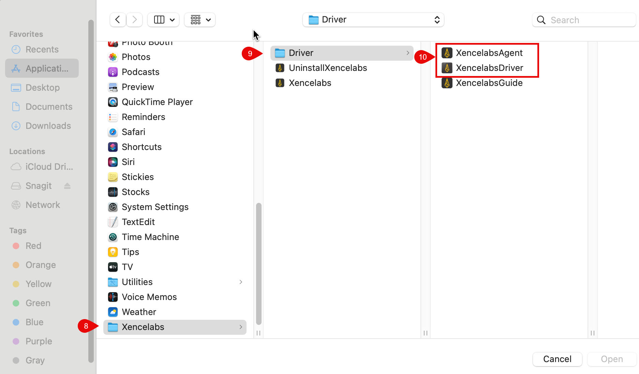Select the Safari app
Screen dimensions: 639x374
(x=175, y=132)
